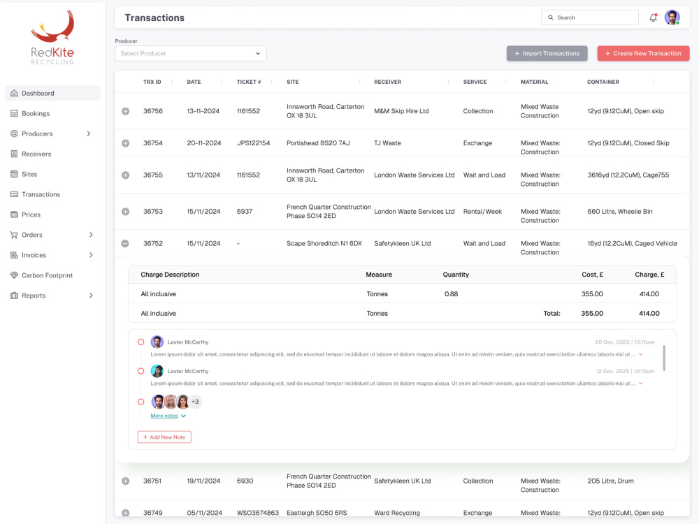Sort by the DATE column header
The height and width of the screenshot is (524, 699).
click(194, 82)
